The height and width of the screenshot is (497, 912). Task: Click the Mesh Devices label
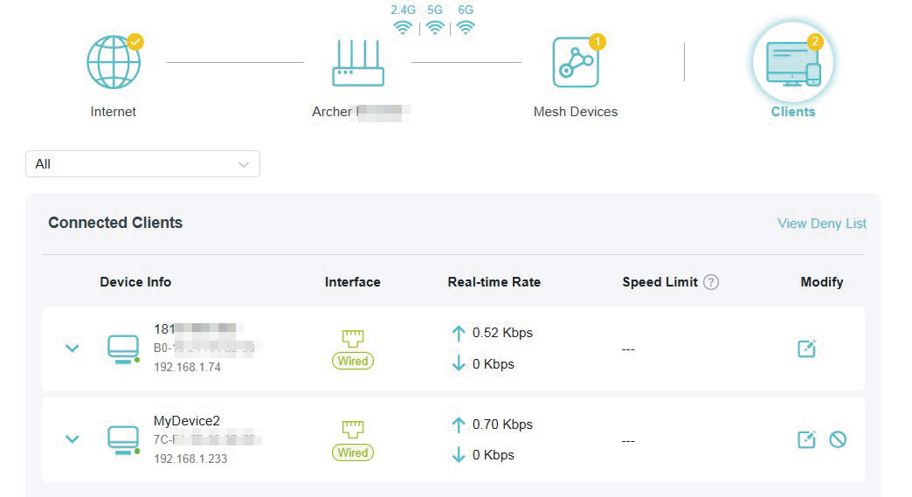(x=576, y=112)
